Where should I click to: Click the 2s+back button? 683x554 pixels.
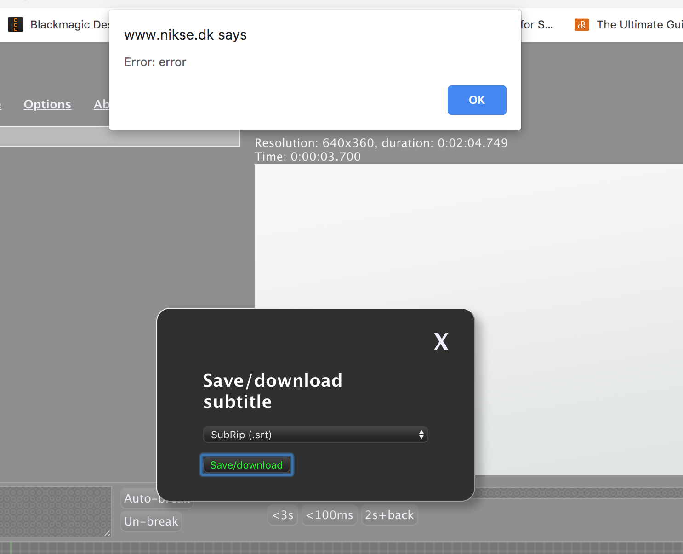pyautogui.click(x=389, y=515)
